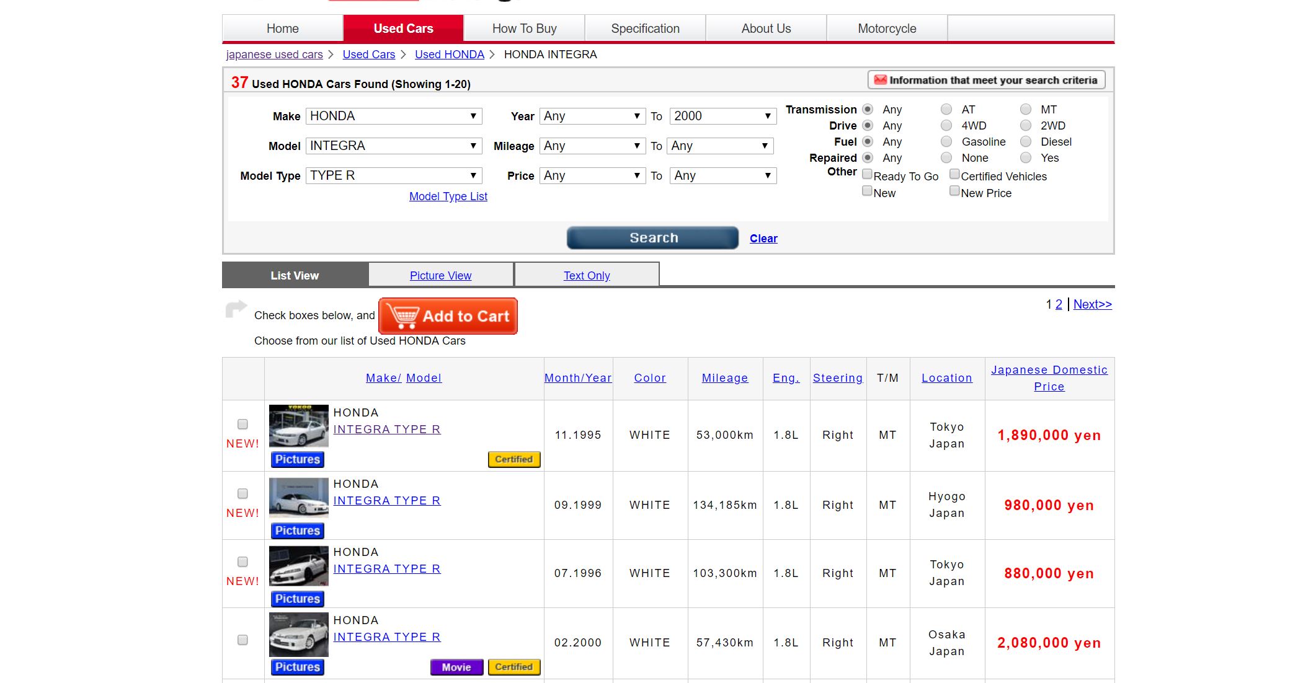Sort by Mileage column header

[725, 378]
